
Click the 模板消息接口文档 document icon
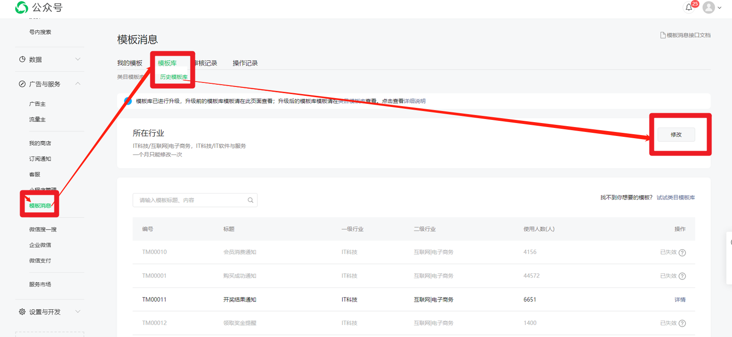[663, 35]
